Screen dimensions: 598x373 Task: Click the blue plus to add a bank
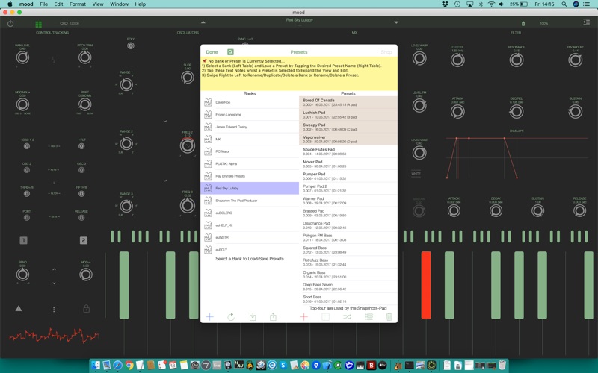coord(210,316)
